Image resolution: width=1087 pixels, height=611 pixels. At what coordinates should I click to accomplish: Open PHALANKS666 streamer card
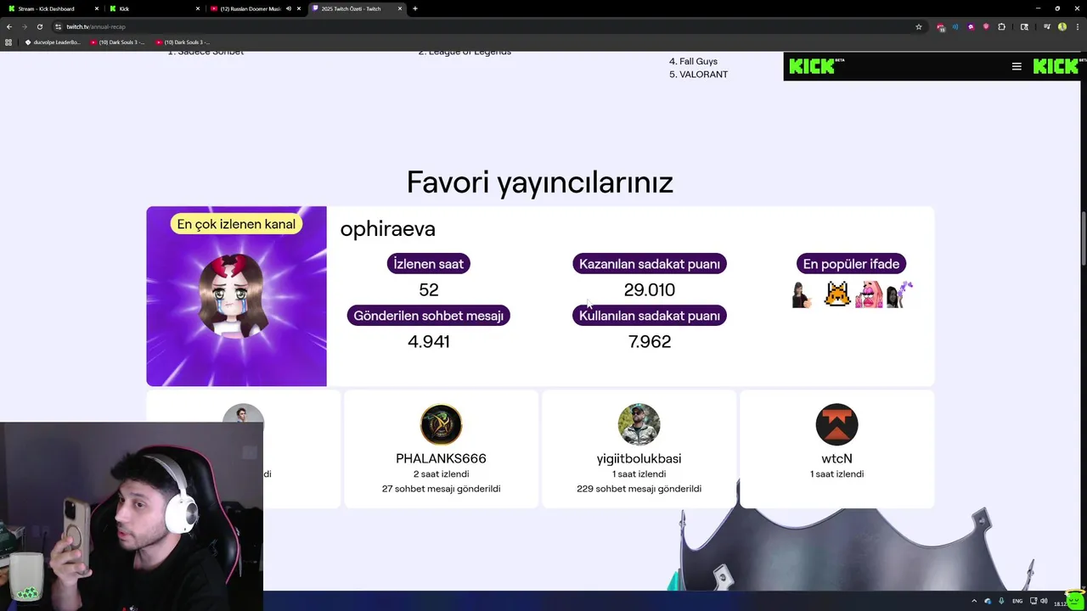[x=441, y=449]
